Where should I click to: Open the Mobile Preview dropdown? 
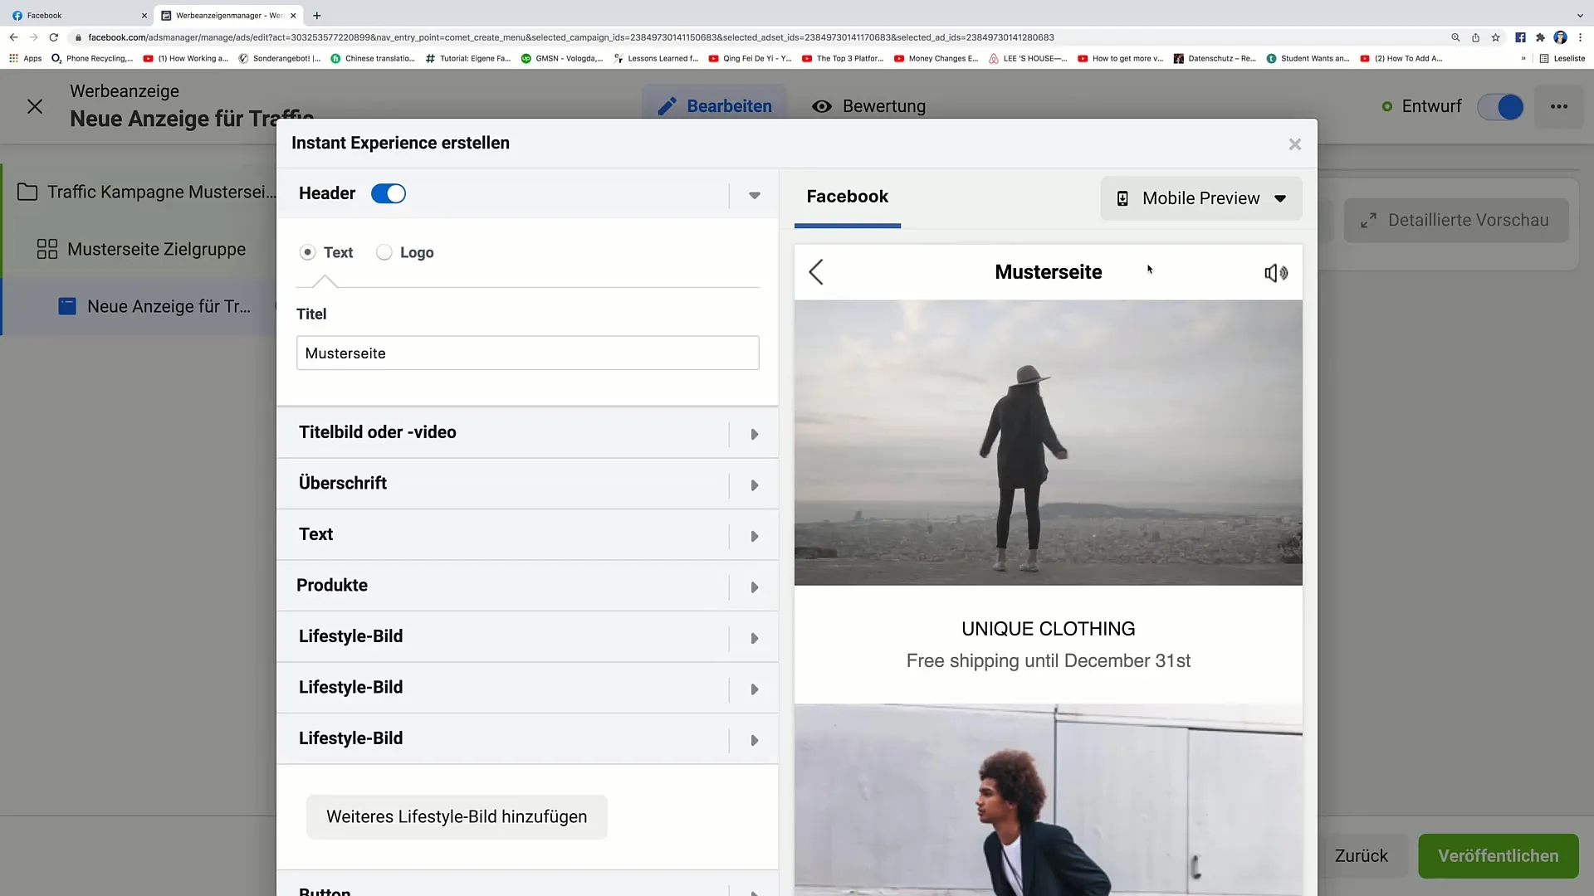point(1200,198)
